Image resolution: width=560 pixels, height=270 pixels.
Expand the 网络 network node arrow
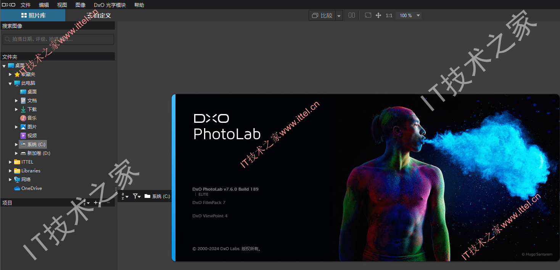(10, 180)
